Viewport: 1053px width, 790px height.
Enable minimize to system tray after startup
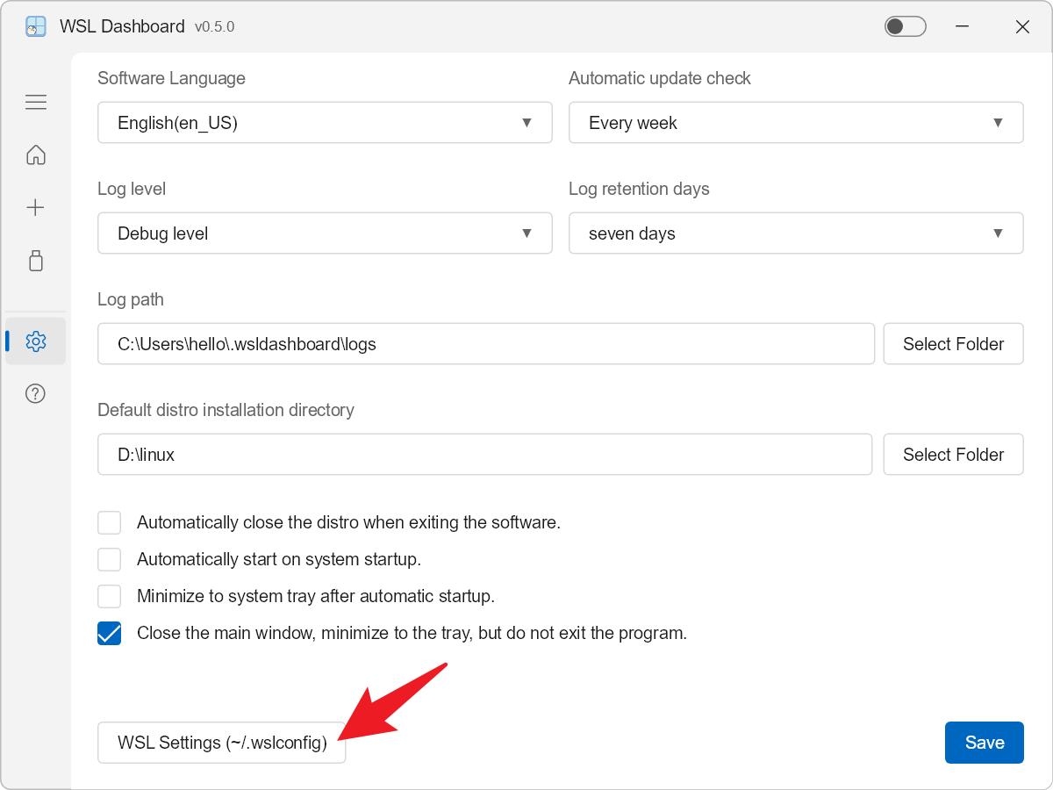click(109, 596)
